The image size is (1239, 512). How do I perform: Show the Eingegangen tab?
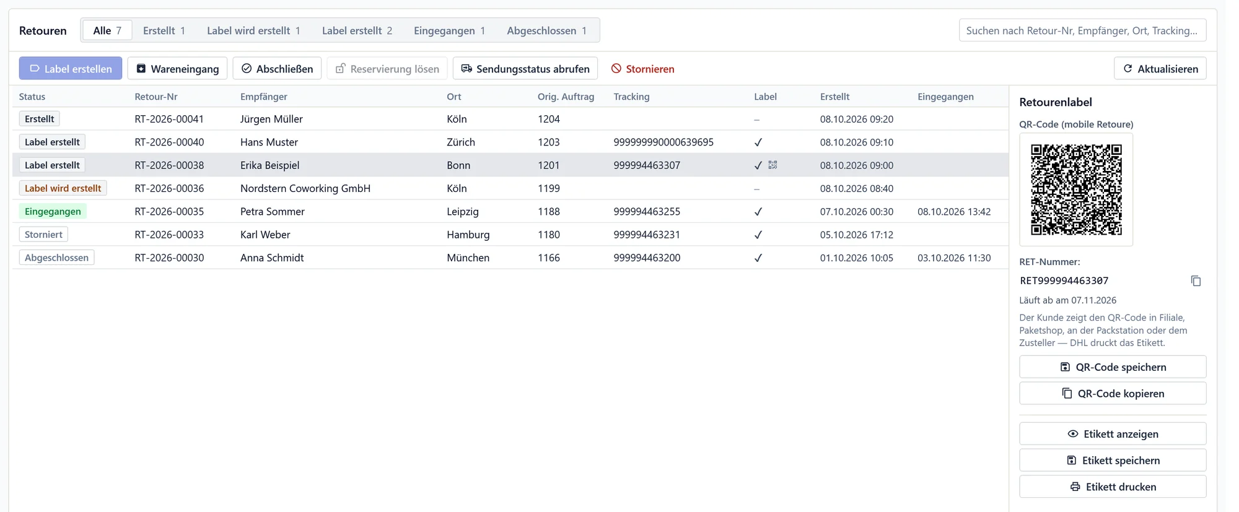point(449,30)
